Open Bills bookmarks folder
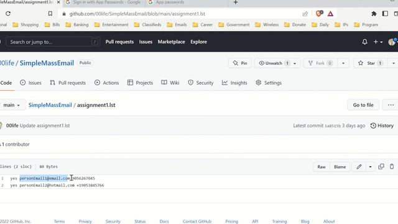Image resolution: width=398 pixels, height=224 pixels. [52, 25]
